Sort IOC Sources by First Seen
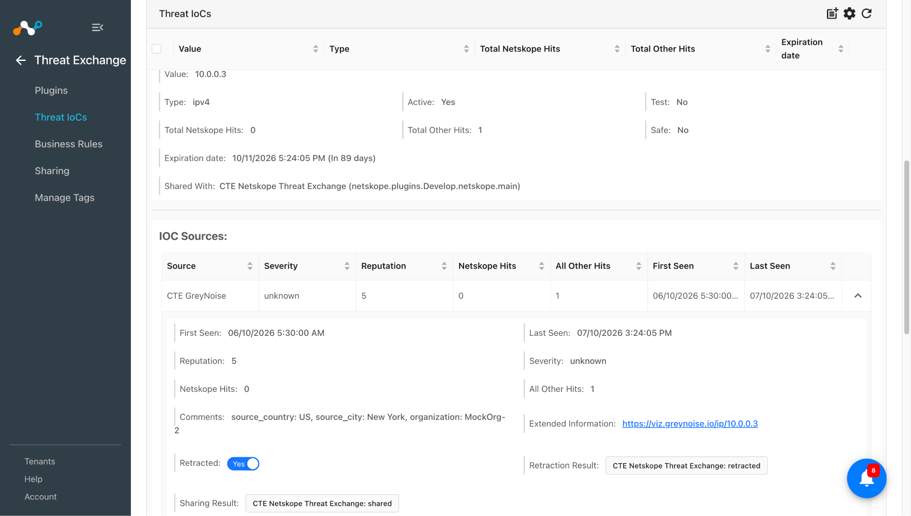 pyautogui.click(x=736, y=266)
